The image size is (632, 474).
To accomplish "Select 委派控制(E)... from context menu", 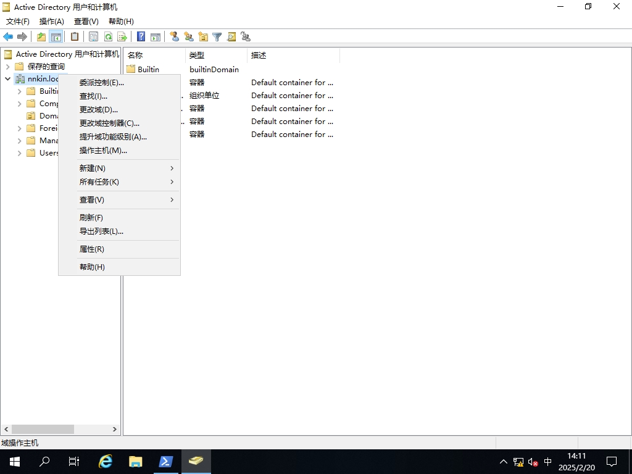I will pyautogui.click(x=102, y=83).
